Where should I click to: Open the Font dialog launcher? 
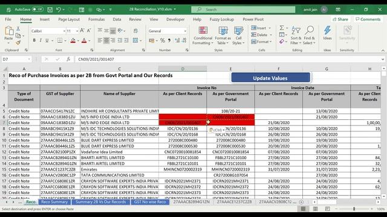[x=92, y=50]
